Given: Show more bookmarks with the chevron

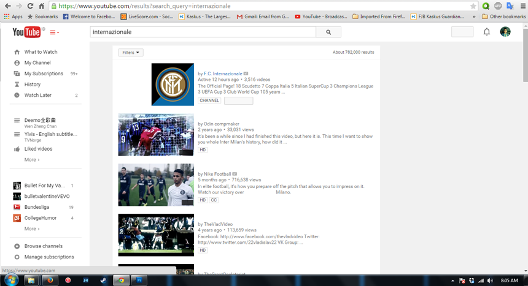Looking at the screenshot, I should (474, 17).
